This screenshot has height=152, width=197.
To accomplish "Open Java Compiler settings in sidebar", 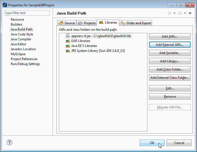I will (x=21, y=39).
